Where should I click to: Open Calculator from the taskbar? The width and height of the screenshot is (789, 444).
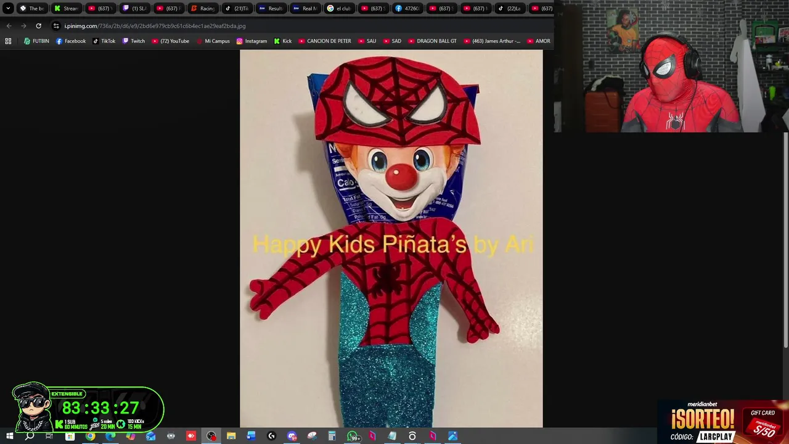tap(332, 436)
